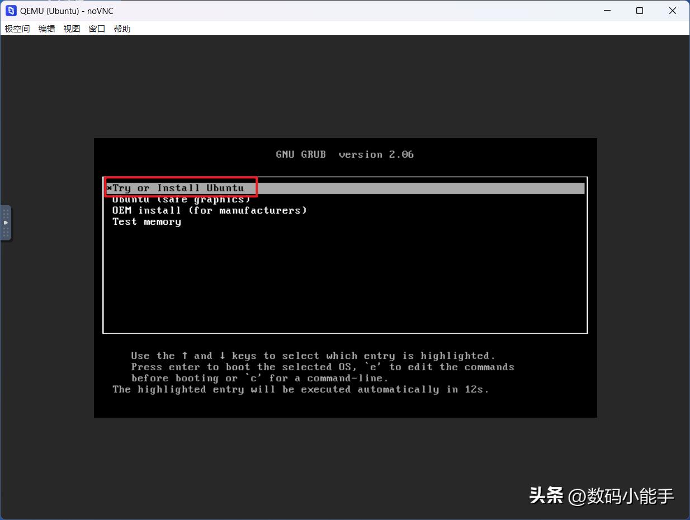Close the QEMU noVNC window
This screenshot has width=690, height=520.
pos(673,11)
